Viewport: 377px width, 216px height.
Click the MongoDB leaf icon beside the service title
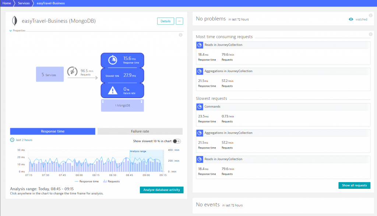pos(14,21)
